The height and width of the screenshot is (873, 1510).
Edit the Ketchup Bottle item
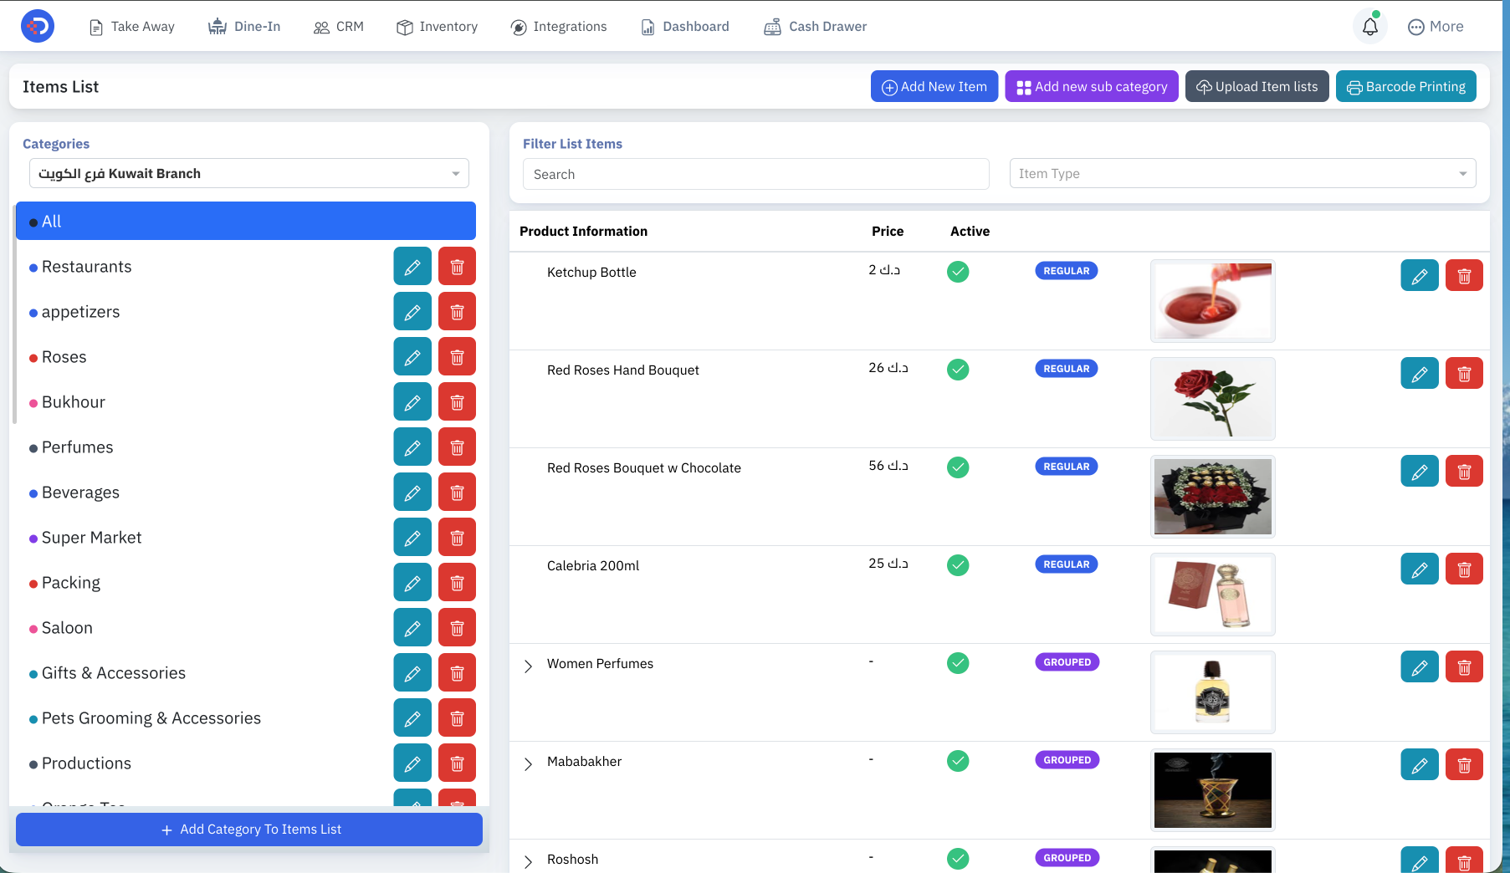tap(1420, 275)
